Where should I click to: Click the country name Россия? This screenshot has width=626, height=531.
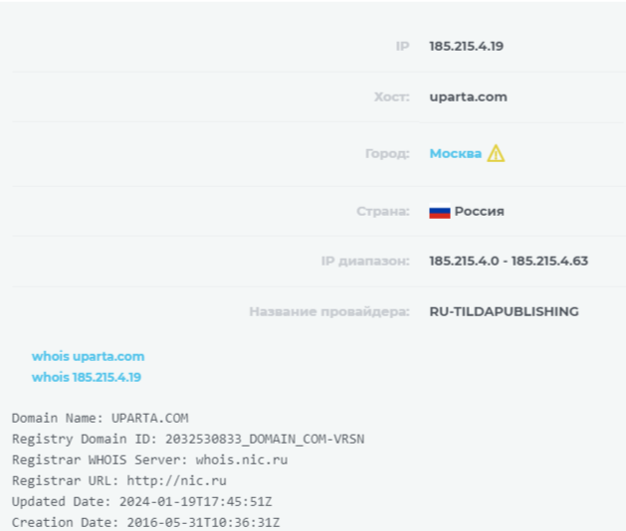pos(479,212)
